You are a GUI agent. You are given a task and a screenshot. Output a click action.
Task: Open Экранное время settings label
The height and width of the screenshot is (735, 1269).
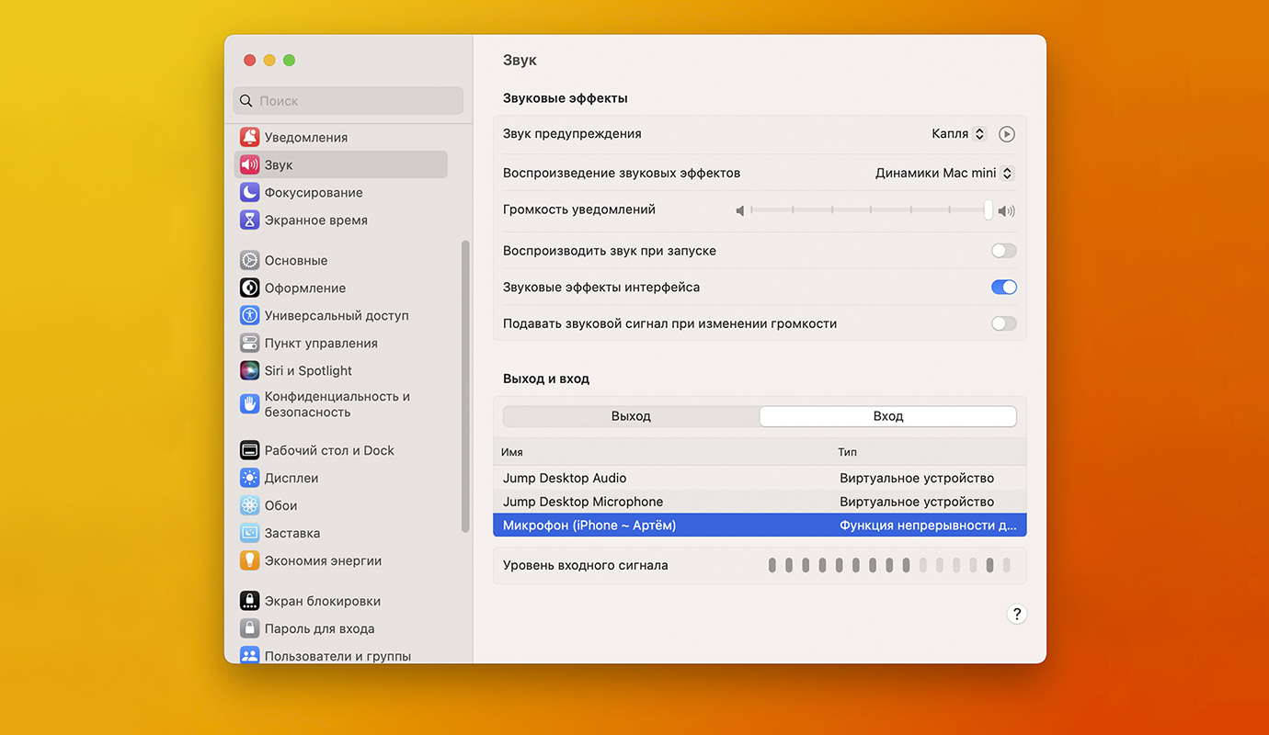click(316, 220)
